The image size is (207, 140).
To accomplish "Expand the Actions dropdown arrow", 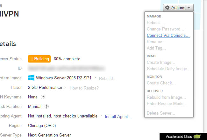I will tap(189, 8).
